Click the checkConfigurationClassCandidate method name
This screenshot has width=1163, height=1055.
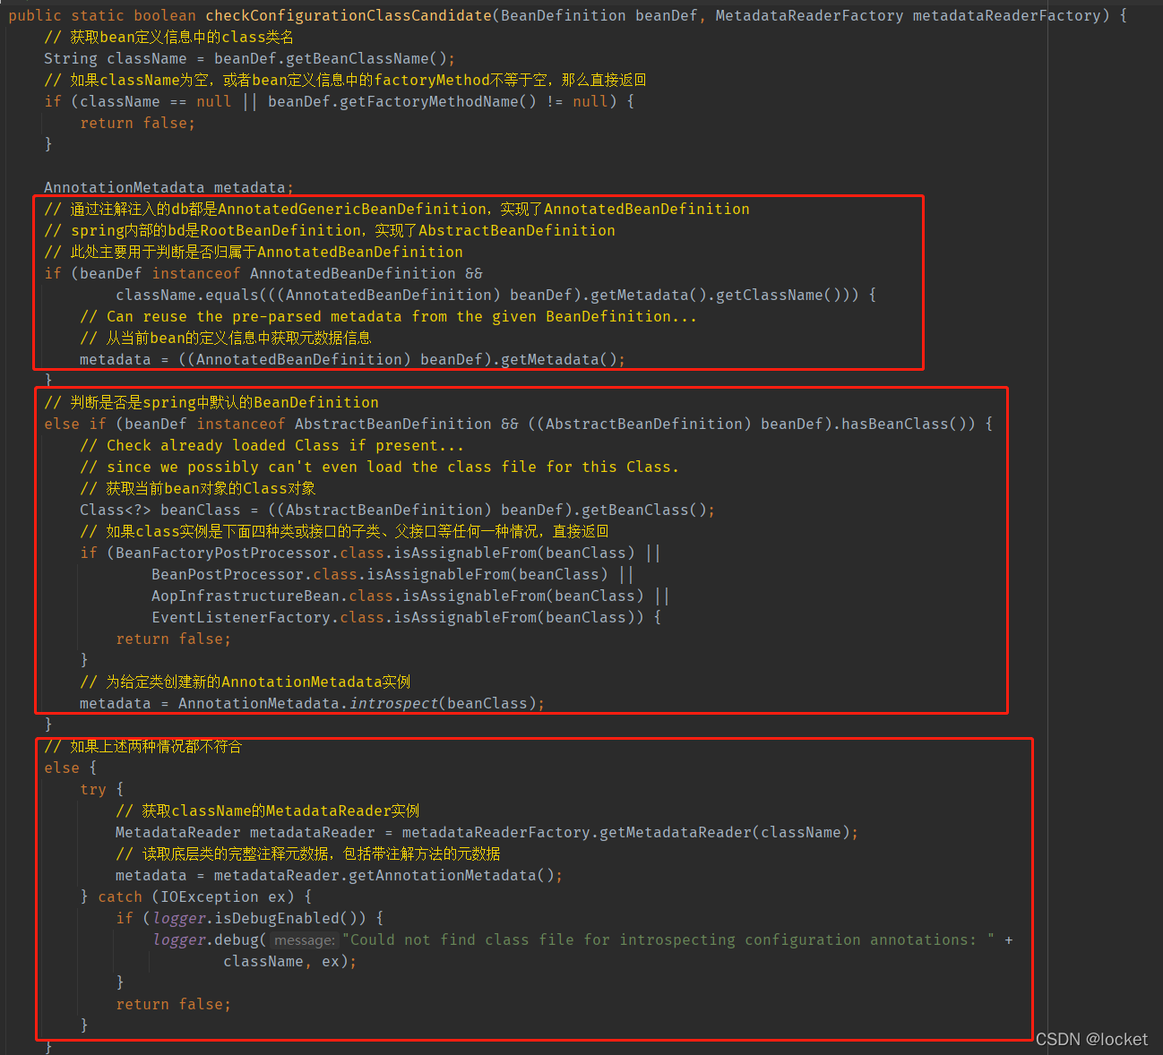(x=349, y=14)
